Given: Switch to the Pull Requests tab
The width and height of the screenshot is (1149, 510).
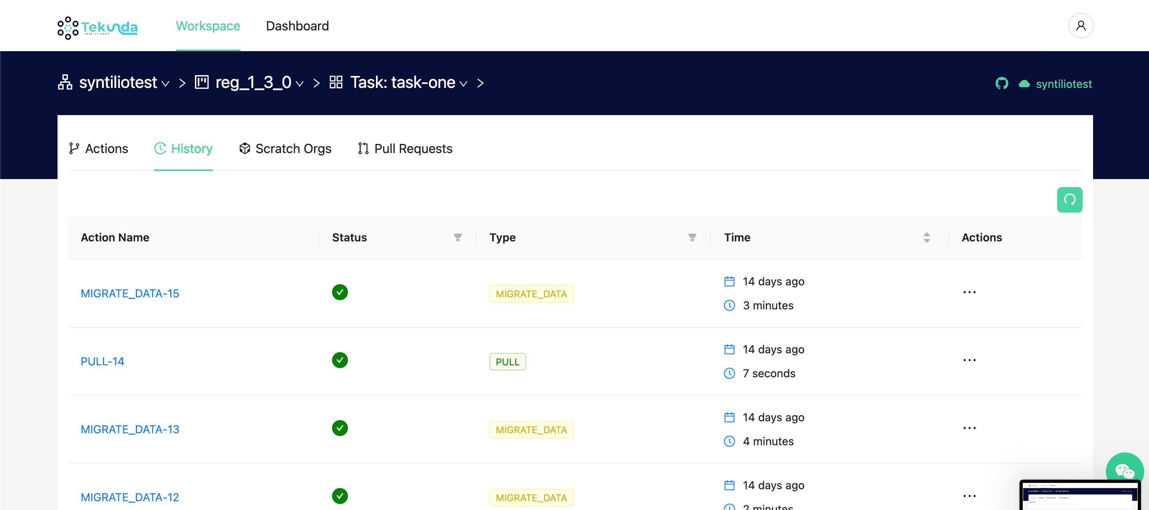Looking at the screenshot, I should tap(413, 149).
